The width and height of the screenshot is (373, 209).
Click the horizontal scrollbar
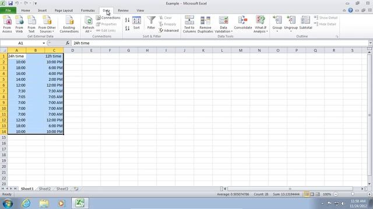click(x=290, y=189)
